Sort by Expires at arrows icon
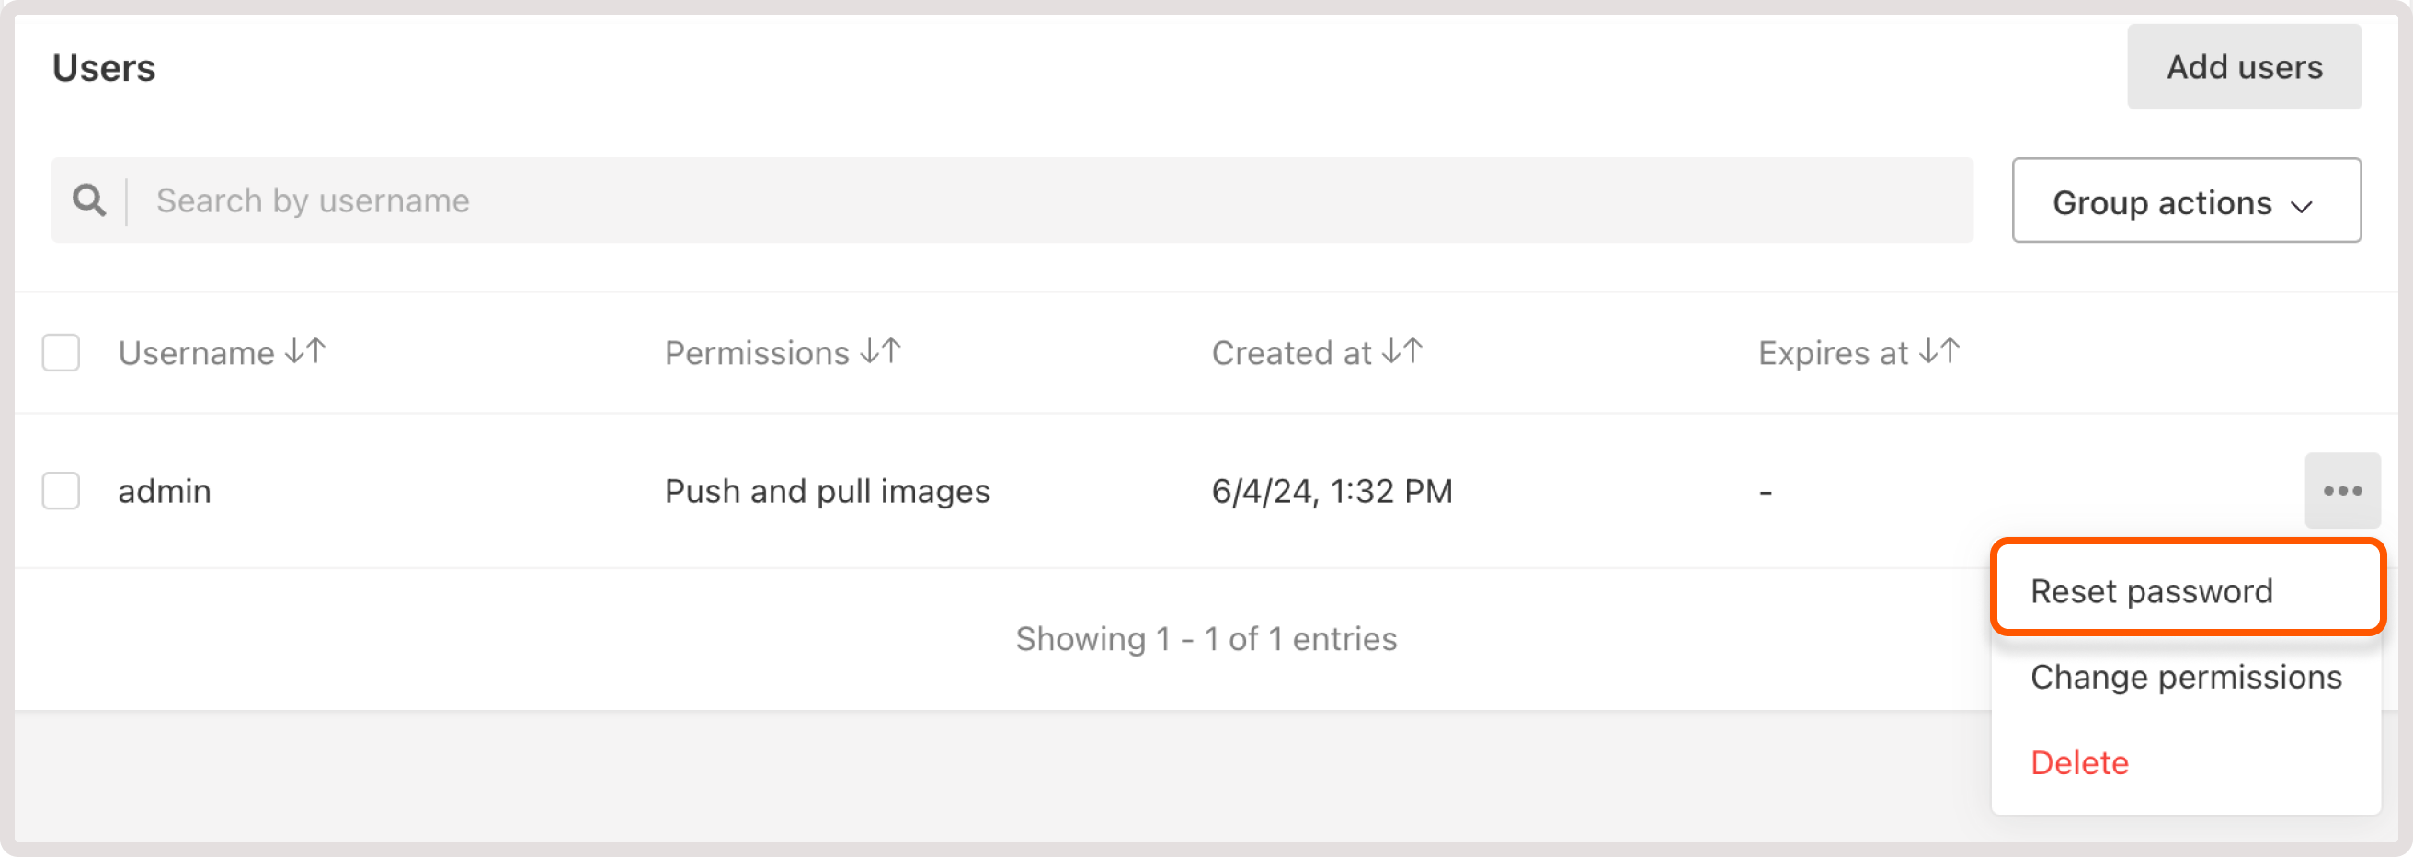Viewport: 2413px width, 857px height. coord(1939,351)
